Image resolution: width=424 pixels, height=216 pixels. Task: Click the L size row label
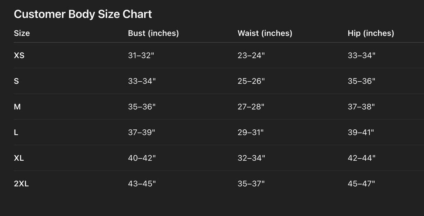click(16, 133)
